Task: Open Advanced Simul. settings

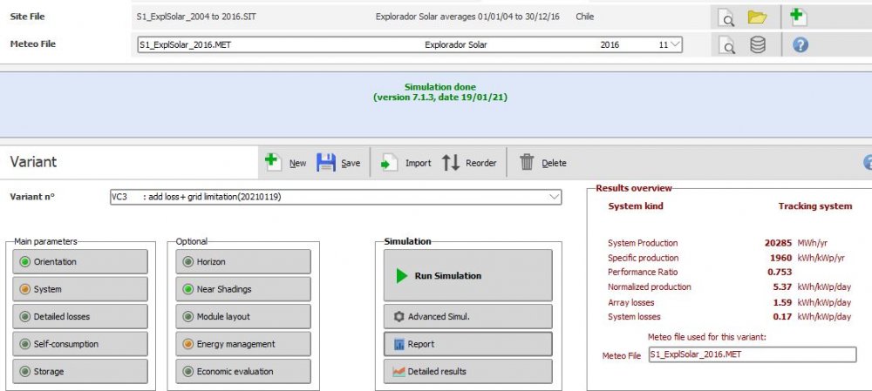Action: [467, 316]
